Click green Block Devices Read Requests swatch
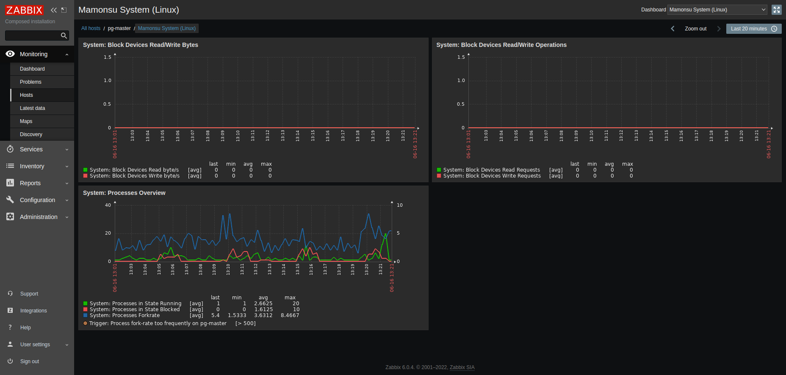The width and height of the screenshot is (786, 375). [x=439, y=170]
